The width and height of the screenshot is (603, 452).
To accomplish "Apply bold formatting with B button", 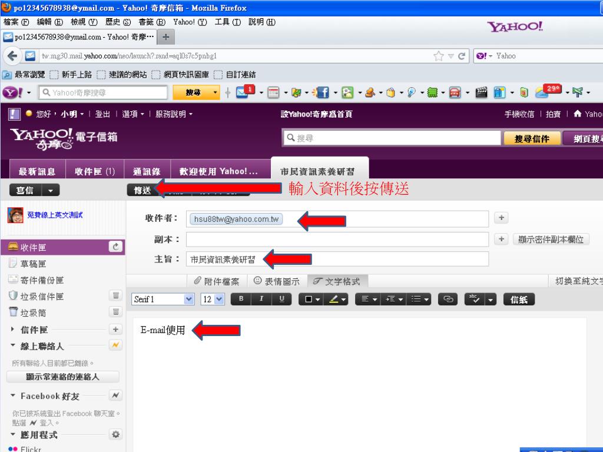I will point(241,299).
